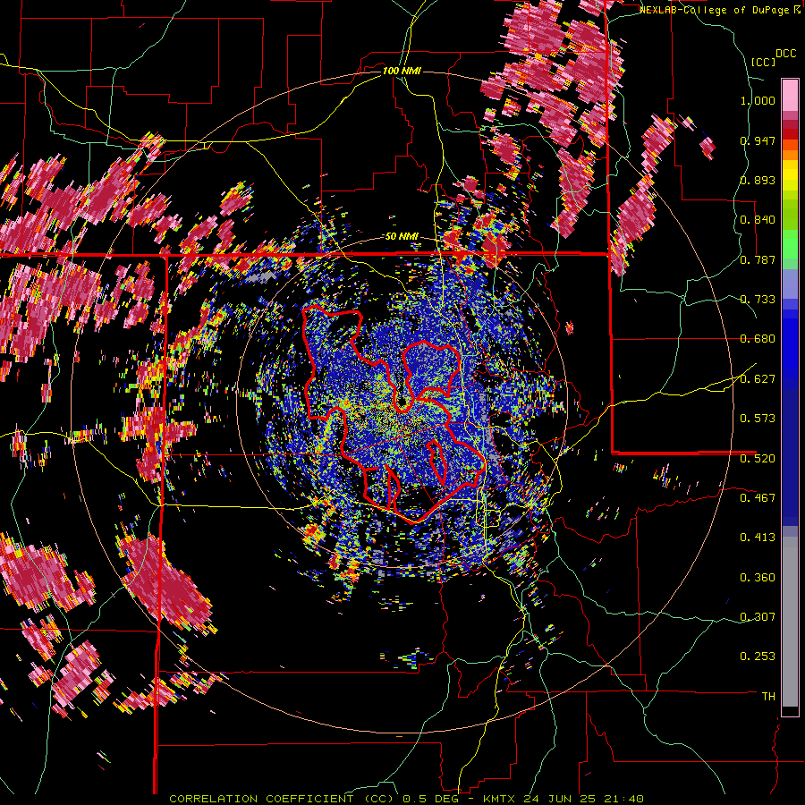805x805 pixels.
Task: Click the KMTX station identifier
Action: 501,799
